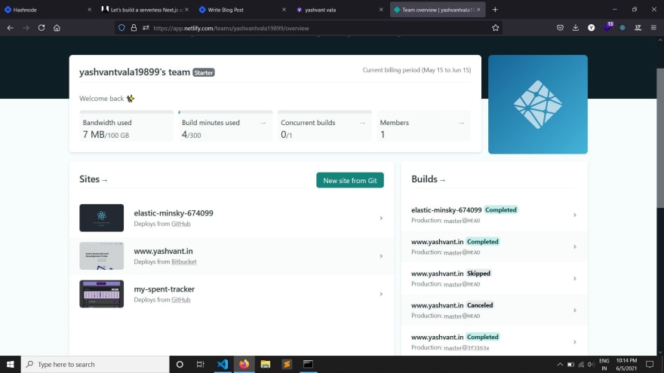Open Members card arrow

[x=461, y=123]
